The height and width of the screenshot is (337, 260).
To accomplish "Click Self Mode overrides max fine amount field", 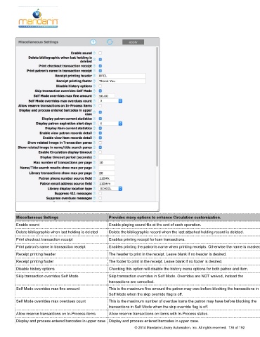I will click(x=107, y=96).
